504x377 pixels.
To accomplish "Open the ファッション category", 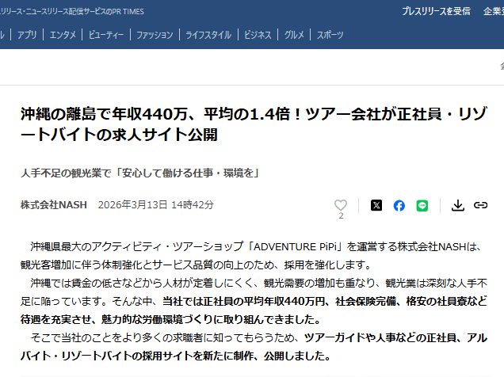I will point(155,35).
